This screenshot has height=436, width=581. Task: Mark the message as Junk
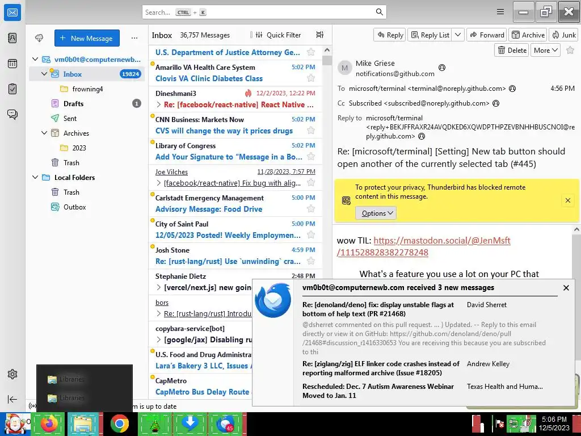tap(563, 35)
